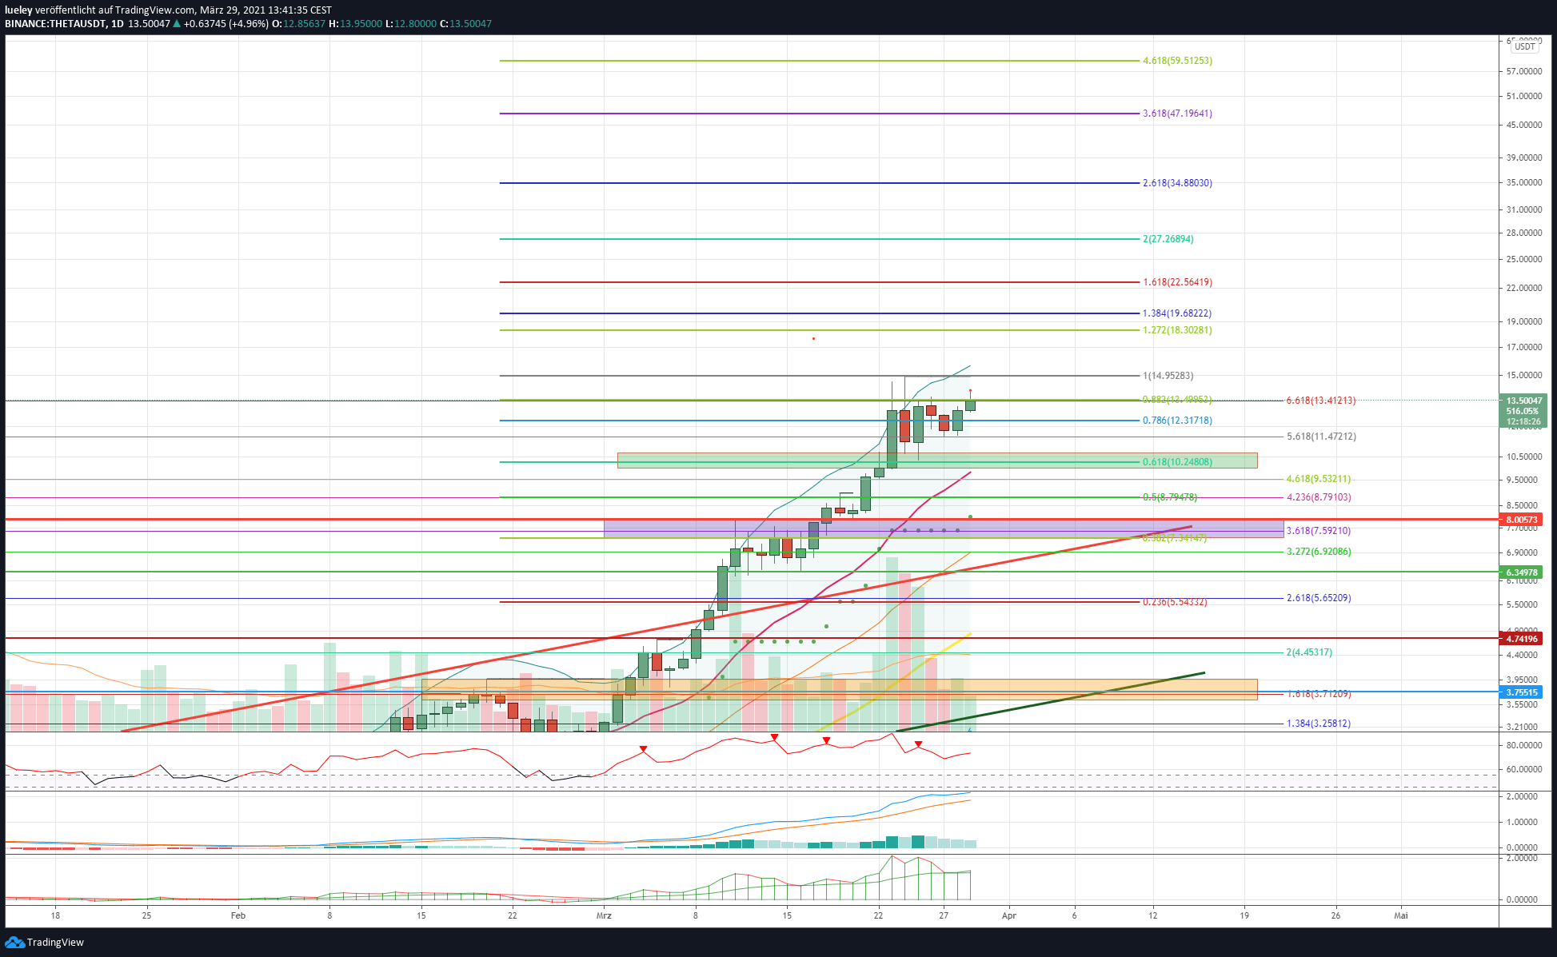Screen dimensions: 1557x957
Task: Click the 1.618(3.71209) extension label
Action: 1318,694
